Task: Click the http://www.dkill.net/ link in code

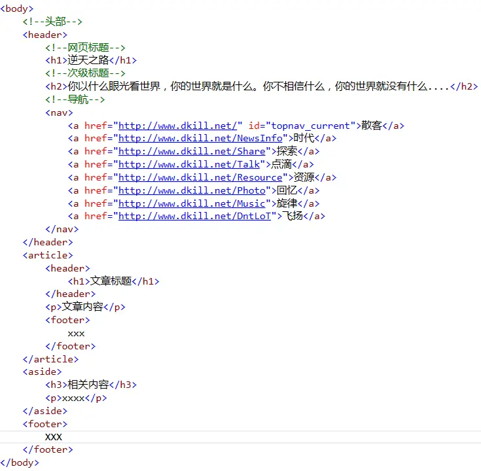Action: [x=177, y=126]
